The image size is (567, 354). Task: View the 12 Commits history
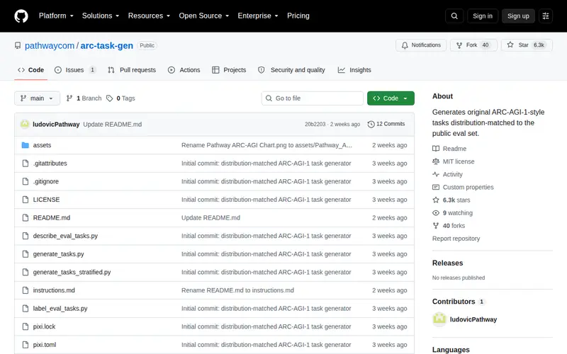coord(386,124)
